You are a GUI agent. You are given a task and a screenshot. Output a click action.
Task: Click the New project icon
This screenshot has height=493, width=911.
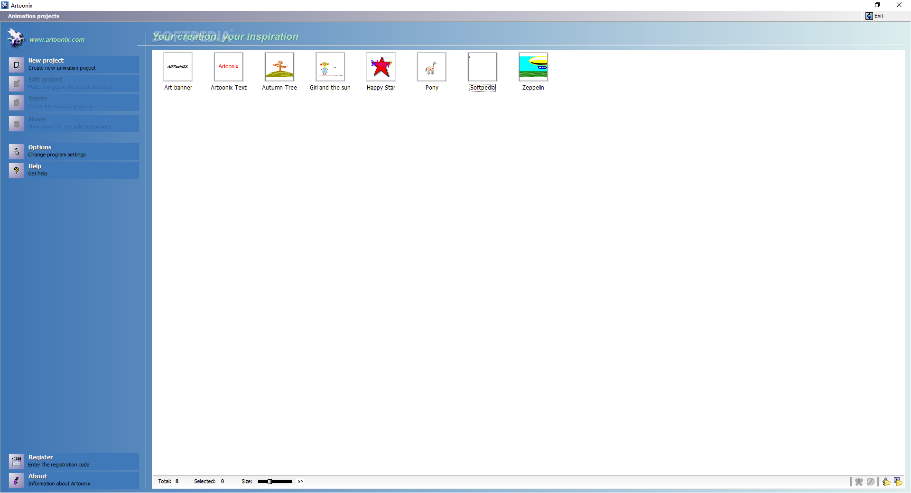(17, 64)
